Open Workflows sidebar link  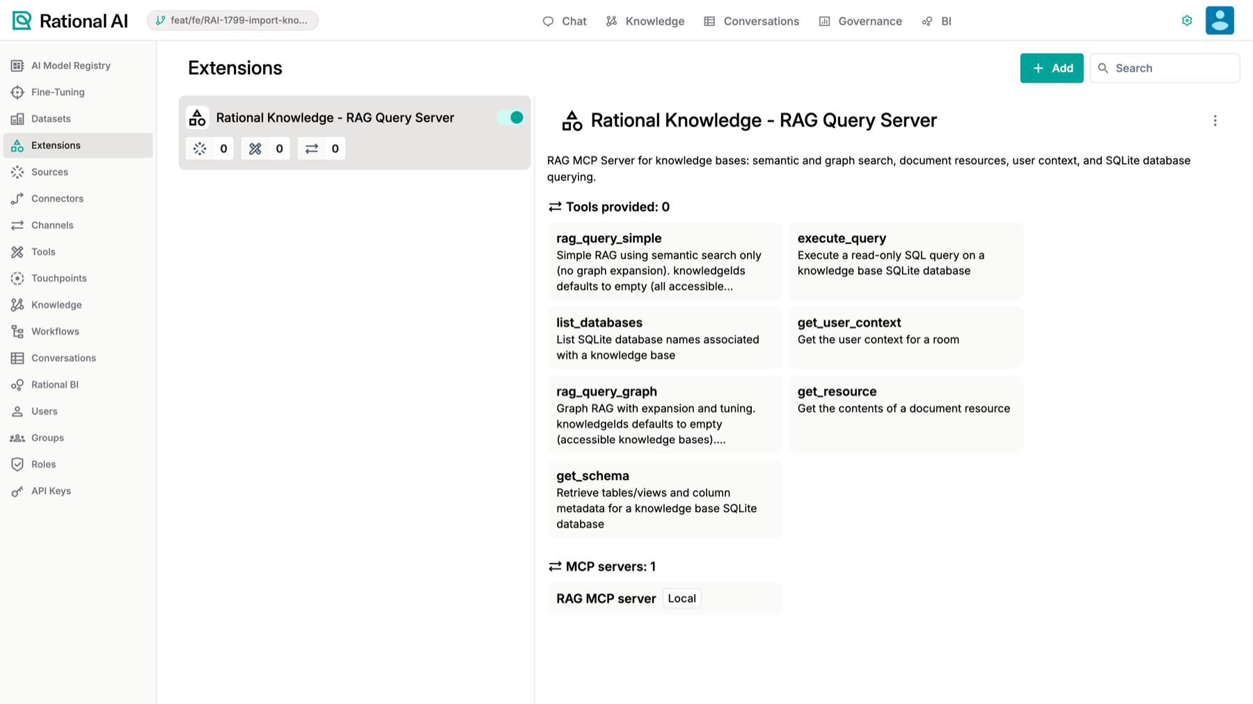78,332
